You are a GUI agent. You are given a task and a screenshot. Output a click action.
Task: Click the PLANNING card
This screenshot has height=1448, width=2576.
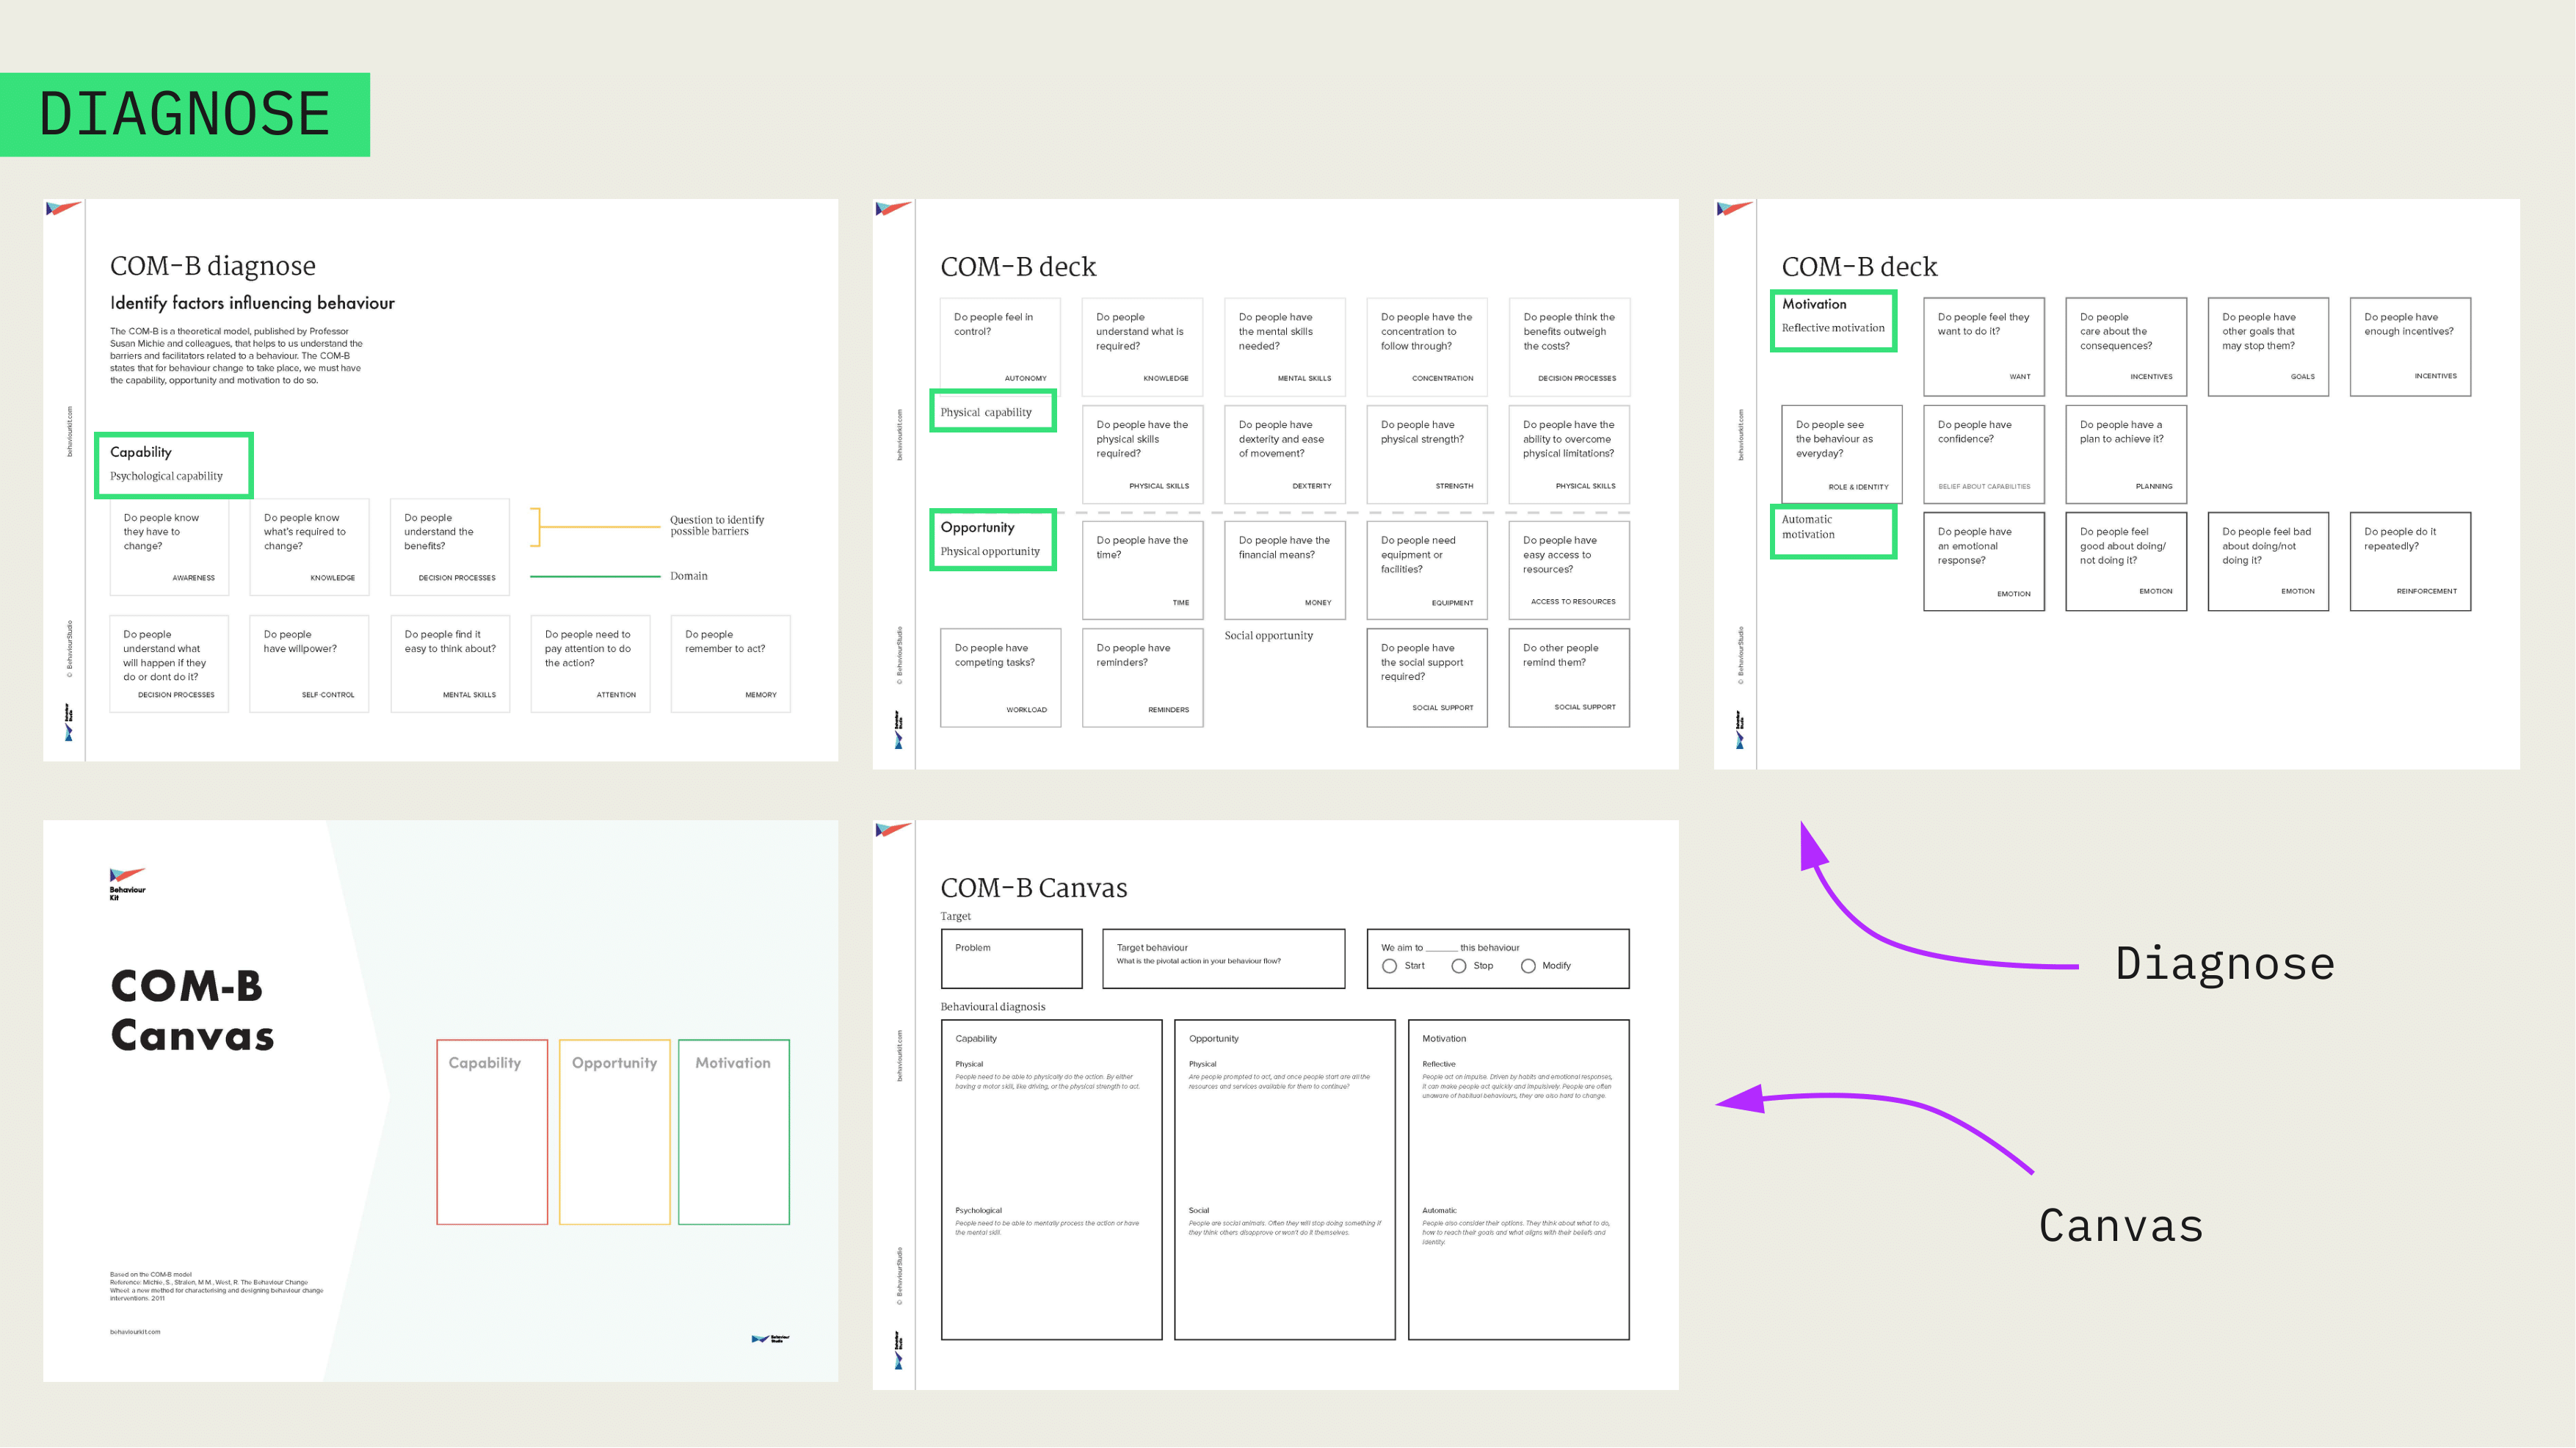click(x=2126, y=454)
